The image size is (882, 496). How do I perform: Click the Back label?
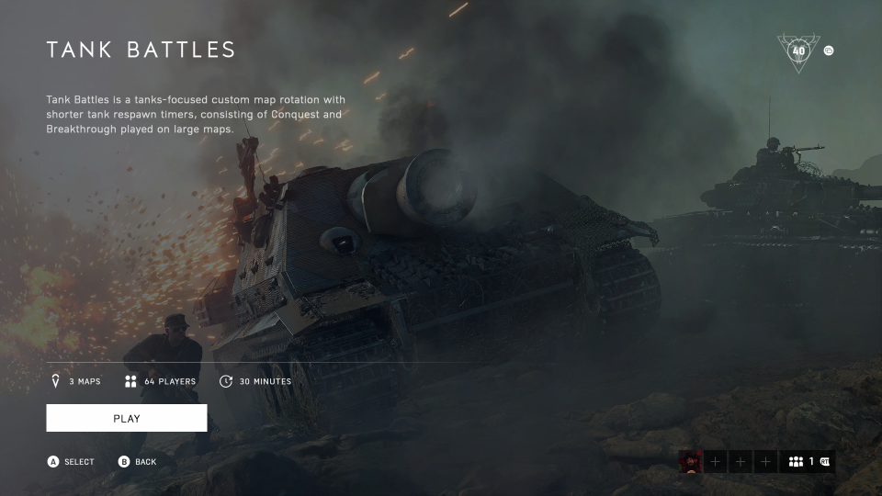(x=146, y=462)
